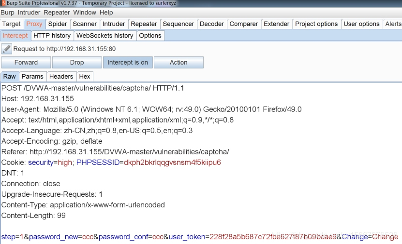The width and height of the screenshot is (402, 244).
Task: Switch to the Alerts tab
Action: tap(393, 24)
